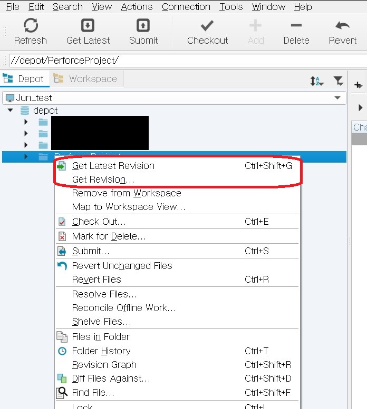
Task: Open the depot filter funnel icon
Action: 339,81
